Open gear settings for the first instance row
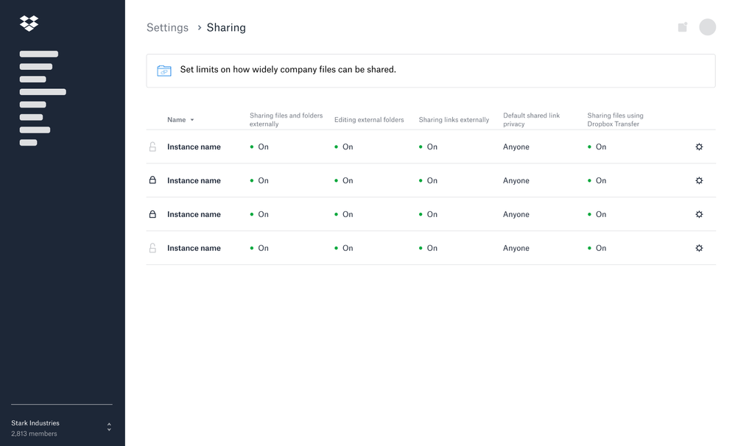Viewport: 735px width, 446px height. pyautogui.click(x=699, y=147)
